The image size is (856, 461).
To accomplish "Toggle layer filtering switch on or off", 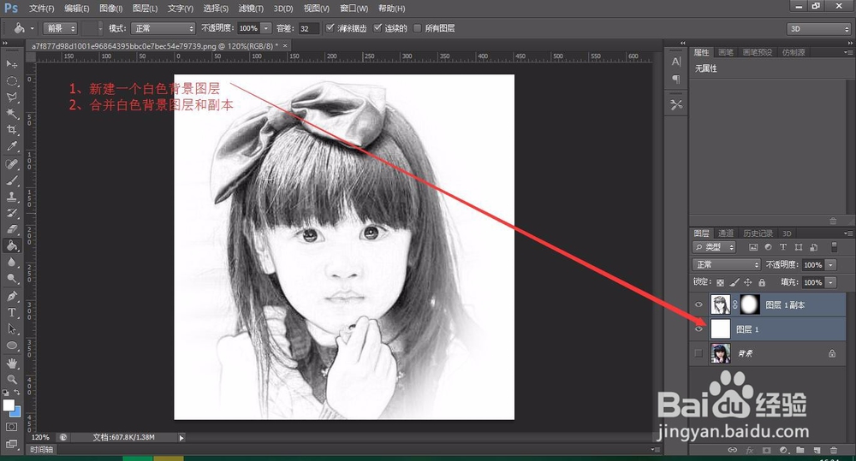I will 834,247.
